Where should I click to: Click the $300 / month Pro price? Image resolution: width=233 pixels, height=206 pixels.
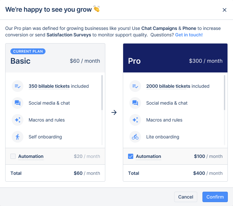(x=206, y=61)
